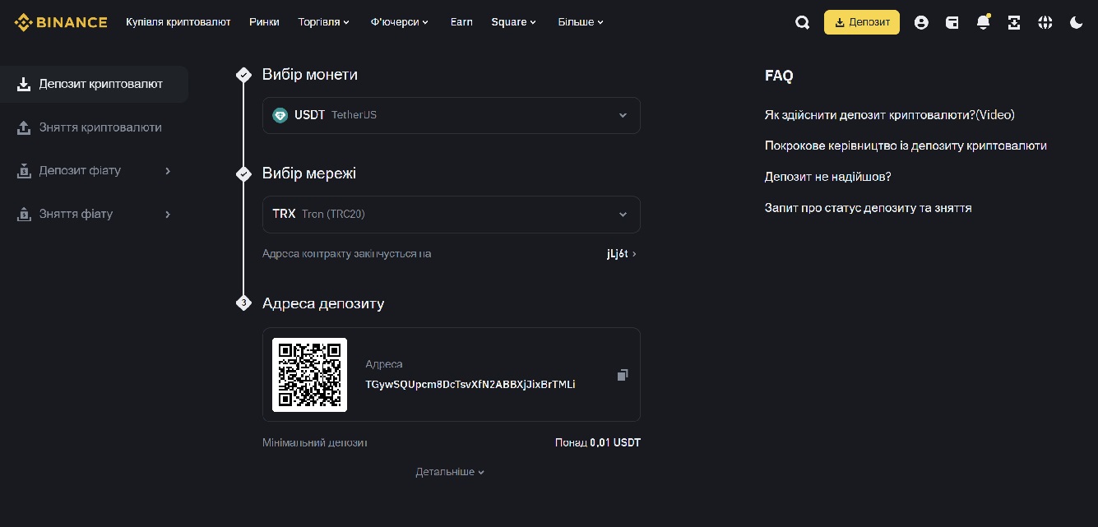The height and width of the screenshot is (527, 1098).
Task: Open the wallet icon in header
Action: coord(952,23)
